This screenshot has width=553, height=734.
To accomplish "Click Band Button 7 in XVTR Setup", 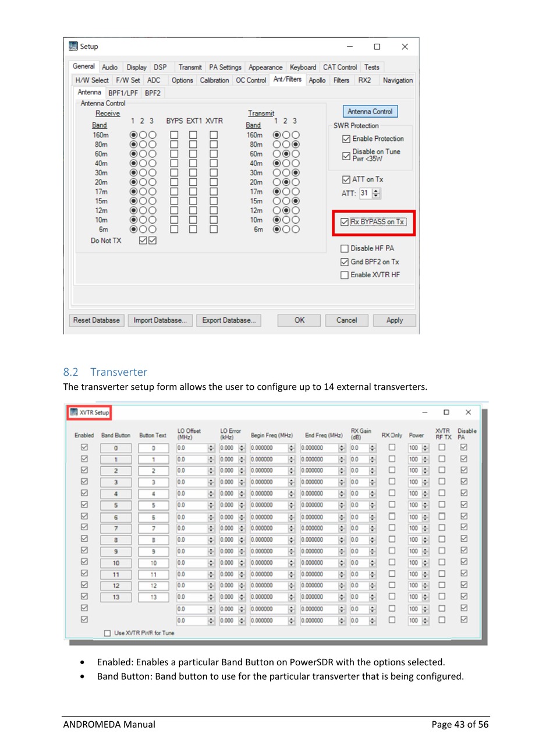I will [116, 529].
